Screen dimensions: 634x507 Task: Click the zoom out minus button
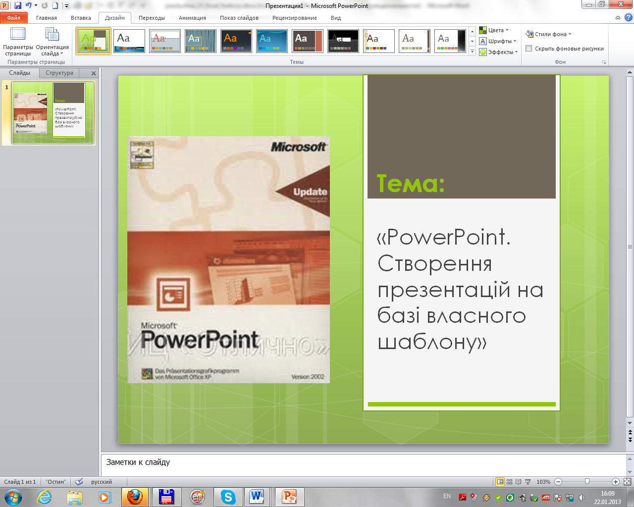pos(558,482)
